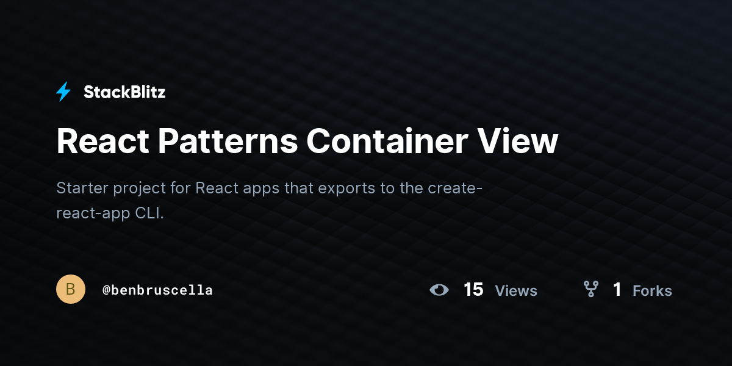The height and width of the screenshot is (366, 732).
Task: Open the React Patterns Container View title
Action: [x=307, y=141]
